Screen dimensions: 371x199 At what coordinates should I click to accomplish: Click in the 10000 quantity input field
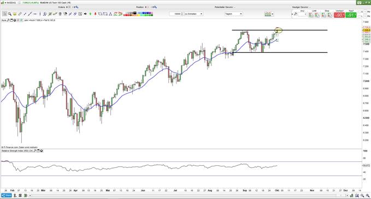[x=175, y=14]
